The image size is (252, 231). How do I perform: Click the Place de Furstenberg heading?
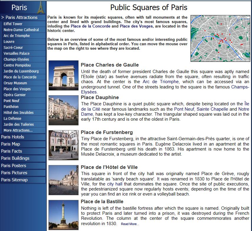[x=107, y=132]
